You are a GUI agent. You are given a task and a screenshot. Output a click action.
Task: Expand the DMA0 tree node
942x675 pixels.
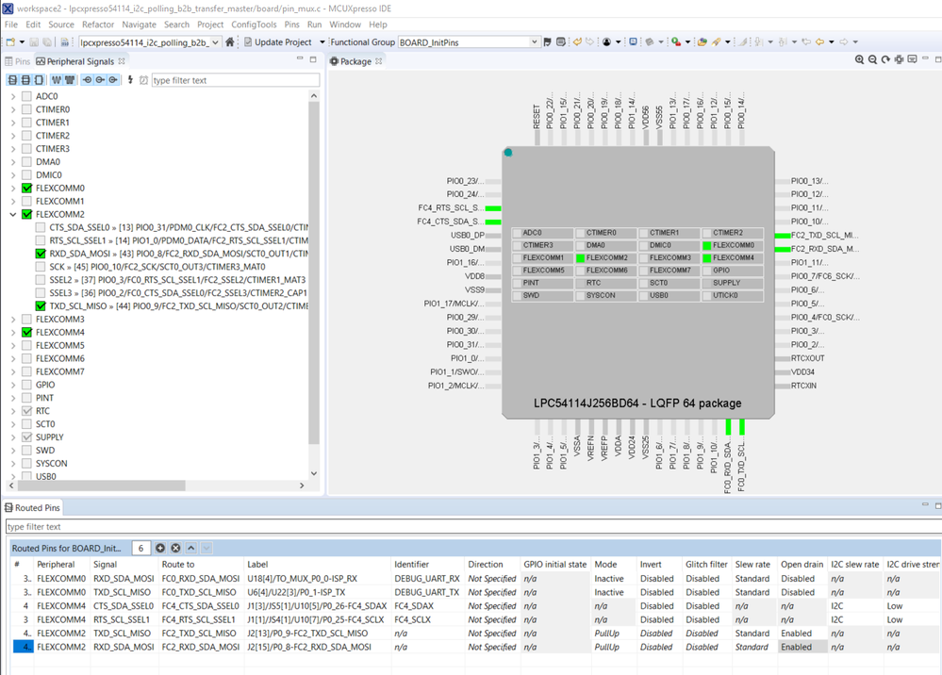point(13,161)
